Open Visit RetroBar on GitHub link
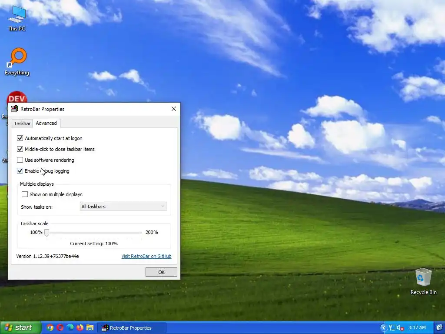The width and height of the screenshot is (445, 334). [x=146, y=256]
